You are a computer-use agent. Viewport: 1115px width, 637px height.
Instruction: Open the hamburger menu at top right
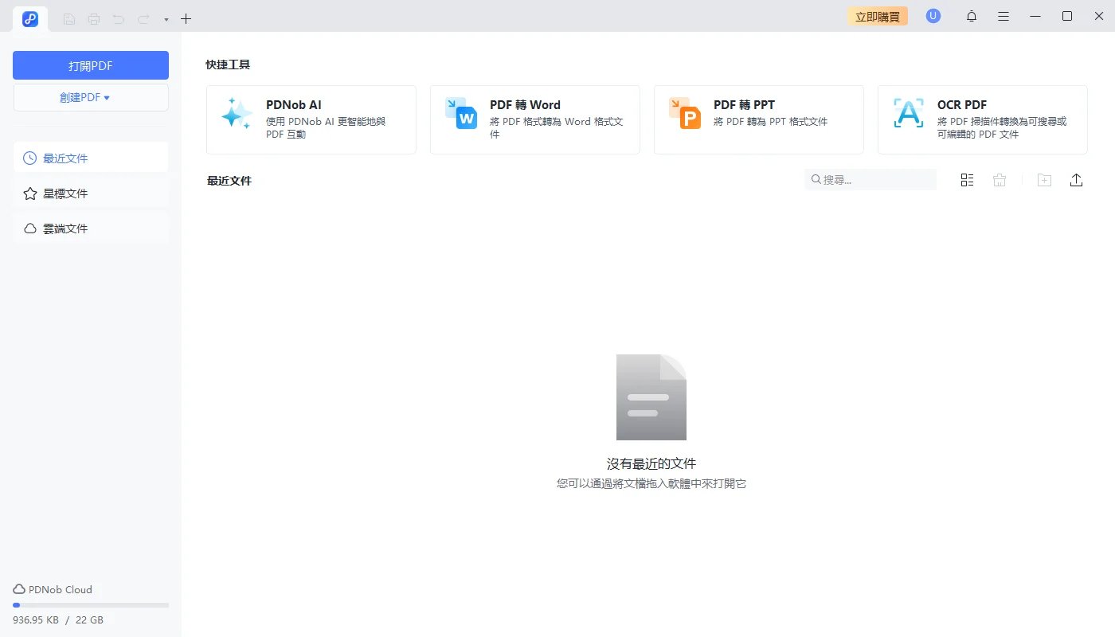pyautogui.click(x=1003, y=16)
